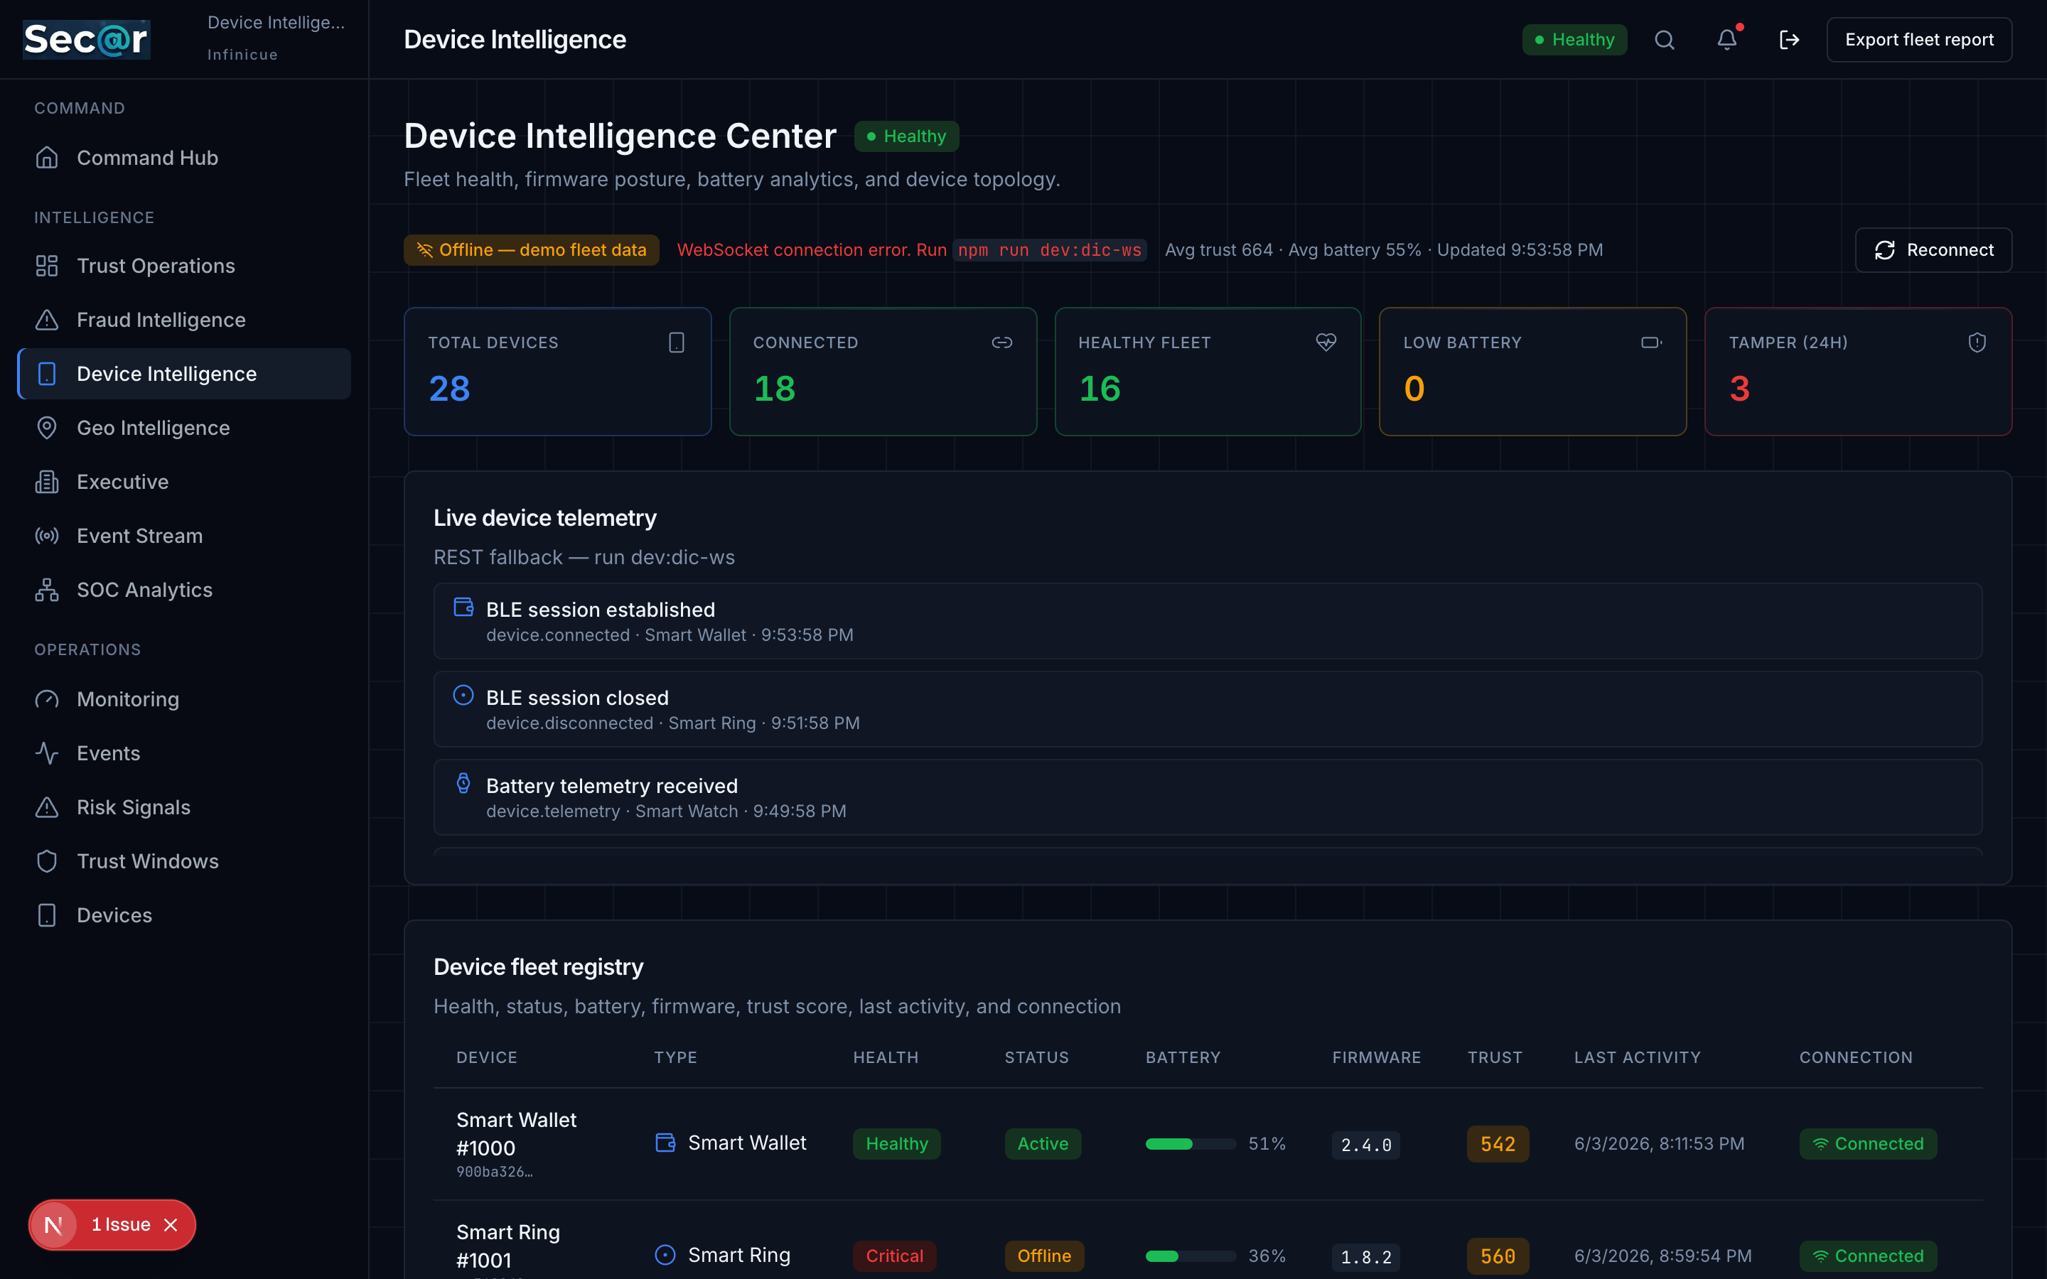Click Smart Wallet battery bar 51%
This screenshot has height=1279, width=2047.
coord(1191,1144)
